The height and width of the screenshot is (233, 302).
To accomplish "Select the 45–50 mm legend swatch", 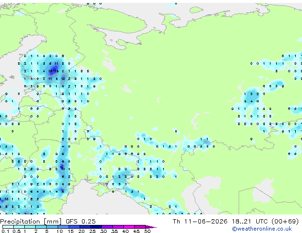I will [140, 227].
